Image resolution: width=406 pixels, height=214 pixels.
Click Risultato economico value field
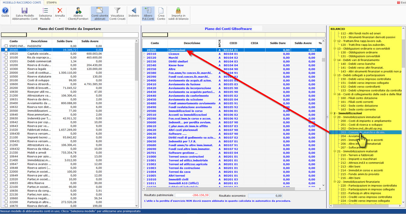[x=265, y=196]
